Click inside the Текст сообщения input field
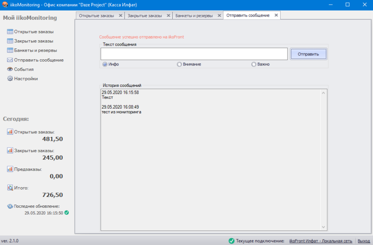 [194, 54]
